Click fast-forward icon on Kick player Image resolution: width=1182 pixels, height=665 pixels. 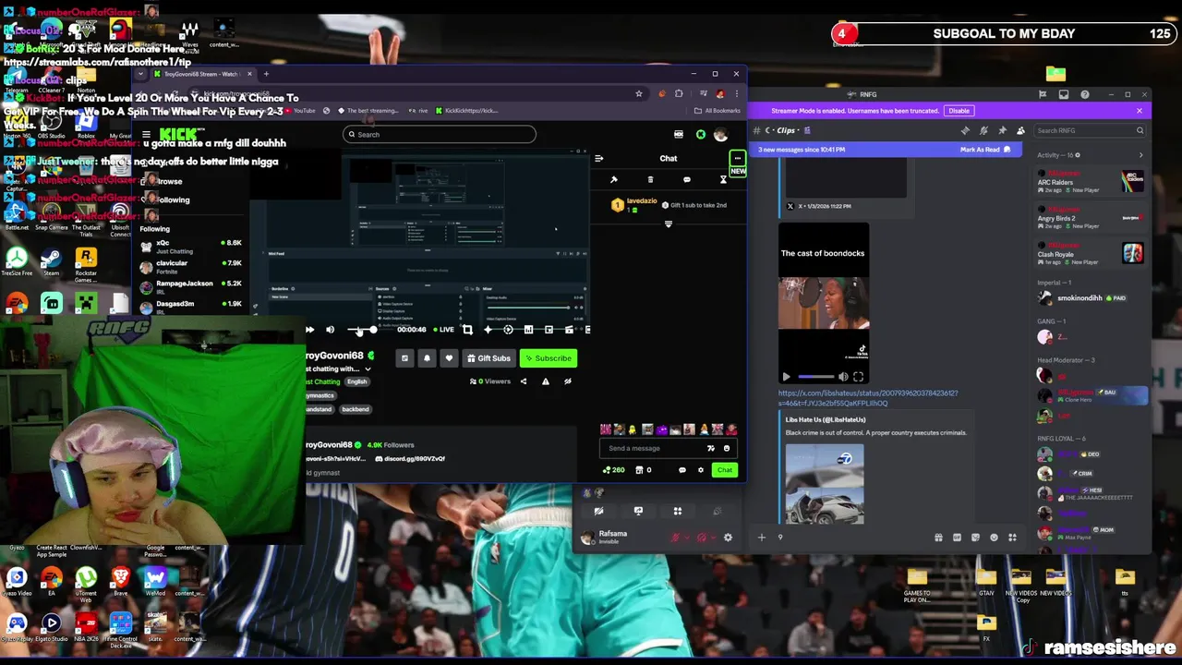pos(309,330)
